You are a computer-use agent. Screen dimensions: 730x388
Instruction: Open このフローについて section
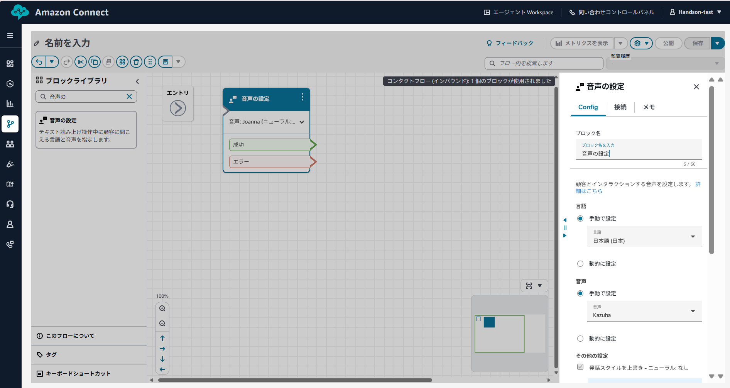[x=89, y=336]
